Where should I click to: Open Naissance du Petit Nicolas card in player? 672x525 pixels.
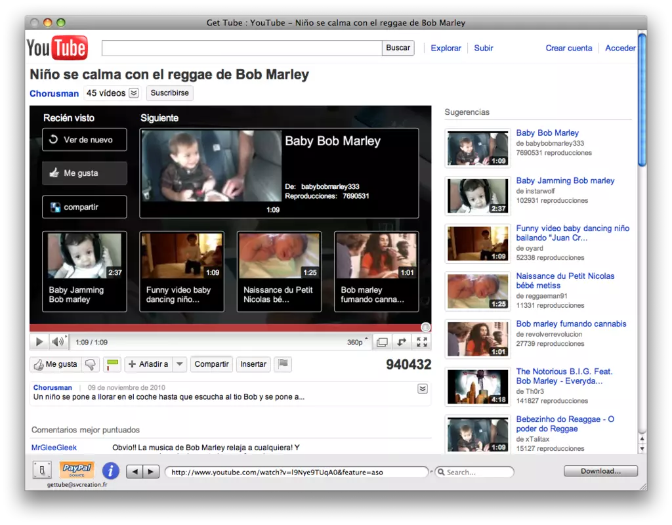pos(279,271)
